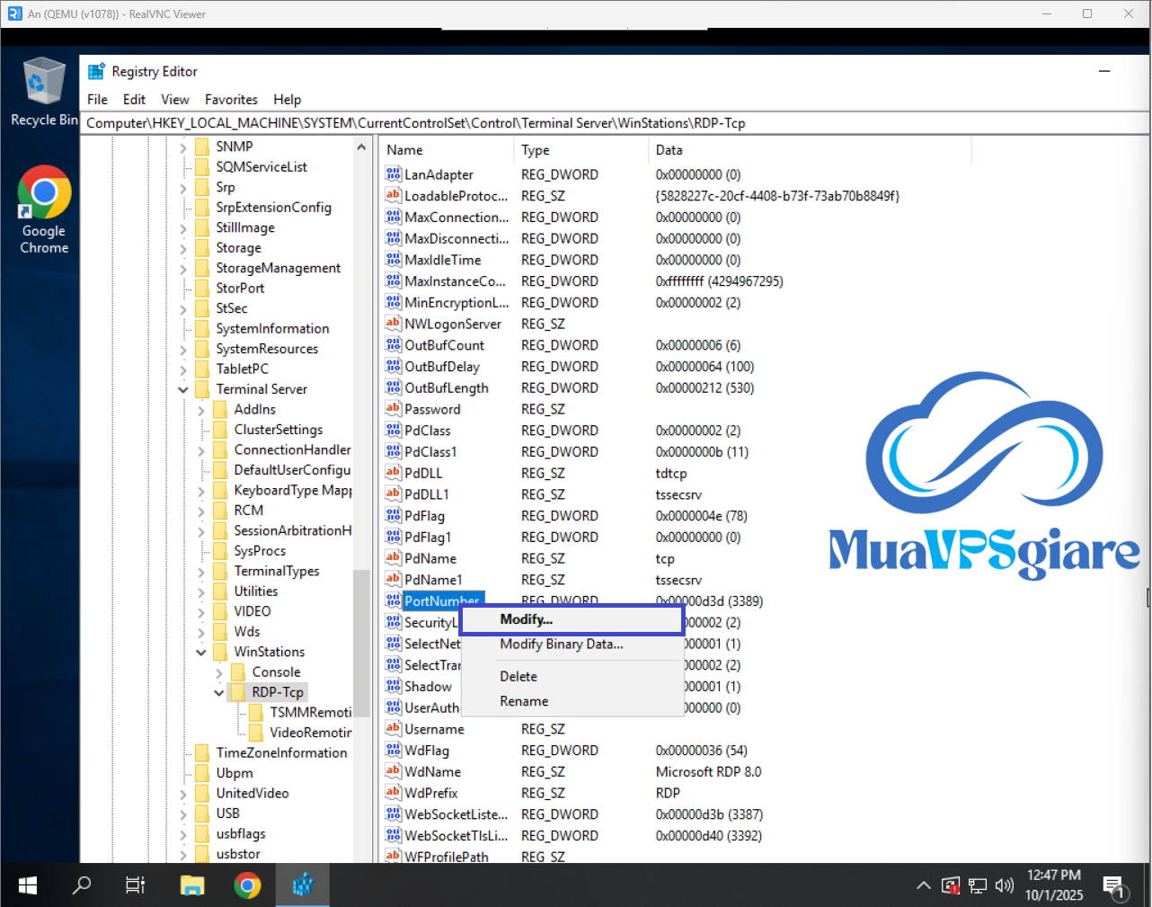The width and height of the screenshot is (1152, 907).
Task: Select Delete in the context menu
Action: pos(518,676)
